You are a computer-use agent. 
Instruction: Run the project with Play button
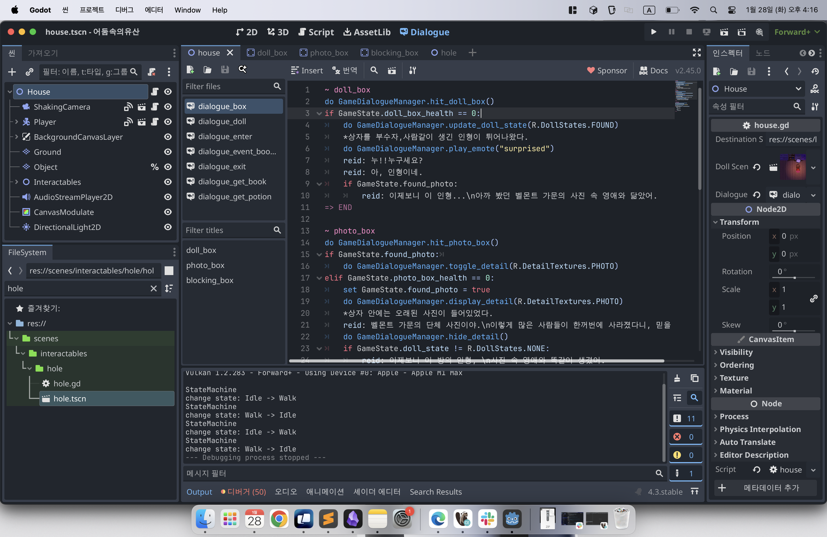pyautogui.click(x=653, y=32)
